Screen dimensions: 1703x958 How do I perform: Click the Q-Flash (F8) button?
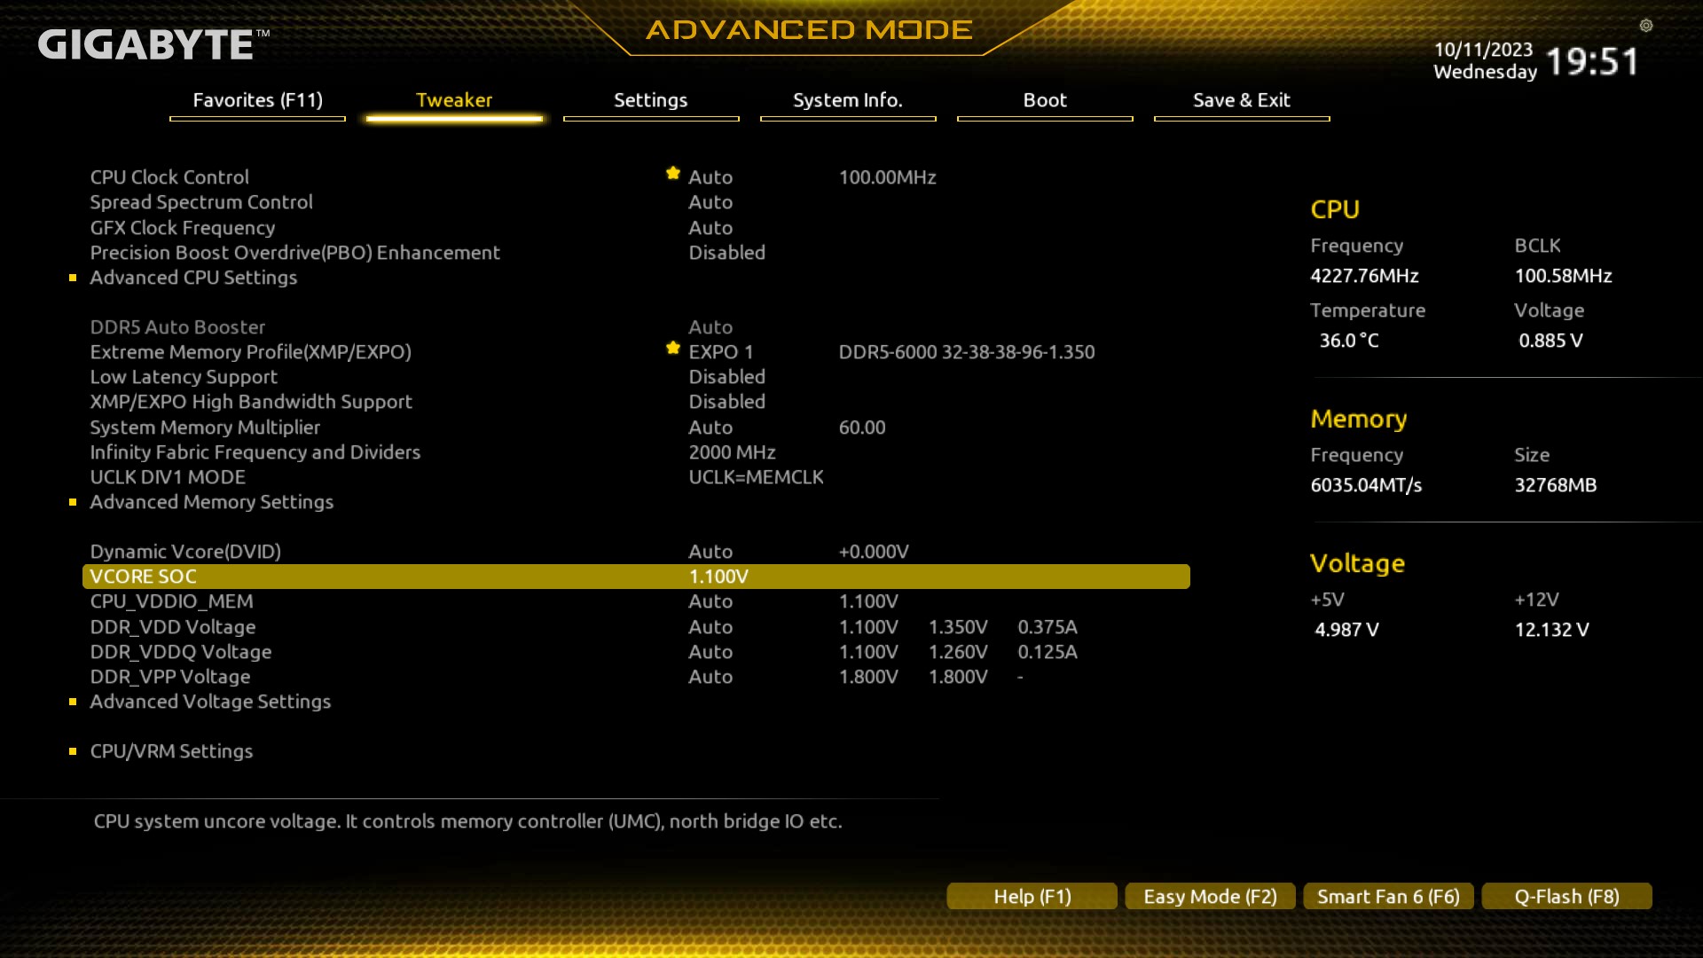coord(1566,897)
